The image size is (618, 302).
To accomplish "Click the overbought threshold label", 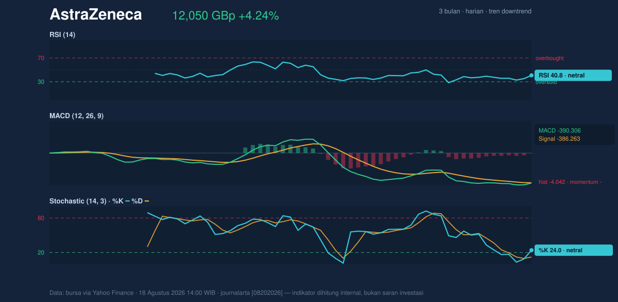I will (550, 58).
